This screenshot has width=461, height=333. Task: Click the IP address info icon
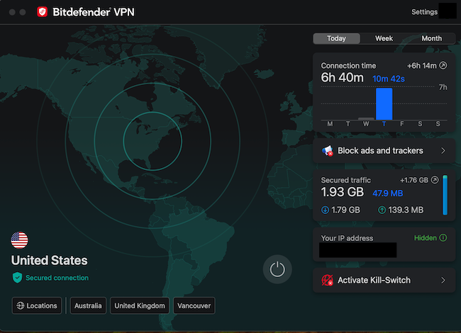tap(443, 237)
